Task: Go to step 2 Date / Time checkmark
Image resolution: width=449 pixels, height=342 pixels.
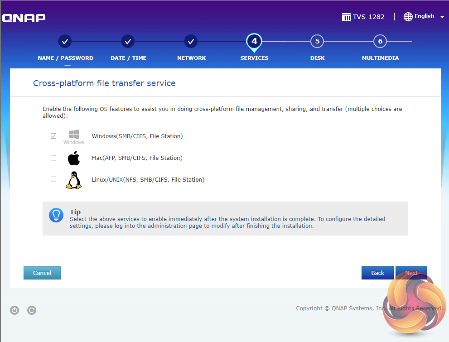Action: [128, 42]
